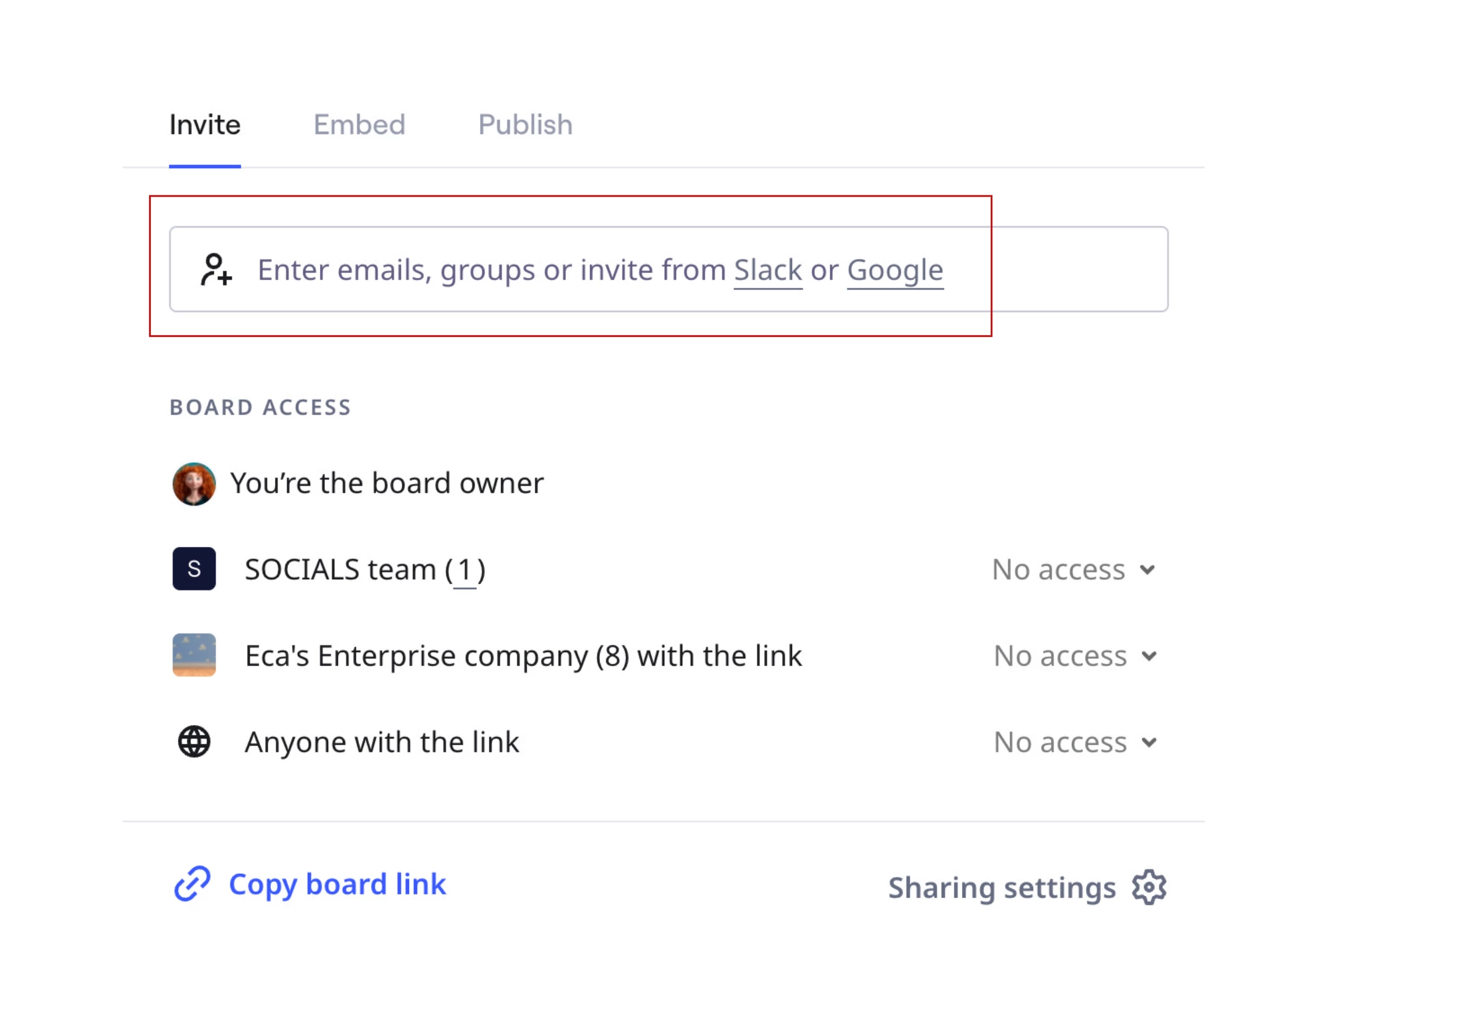Open the sharing settings gear icon
Screen dimensions: 1481x1031
click(1149, 888)
